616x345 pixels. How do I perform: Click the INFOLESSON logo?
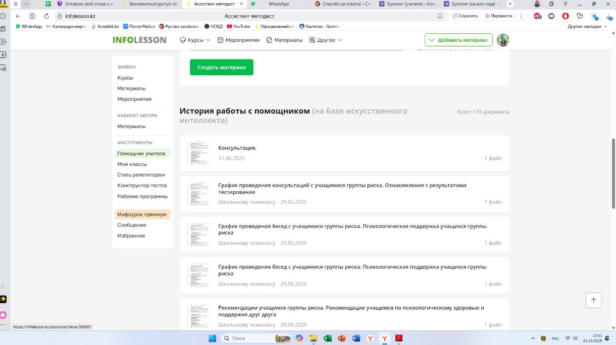pos(139,40)
